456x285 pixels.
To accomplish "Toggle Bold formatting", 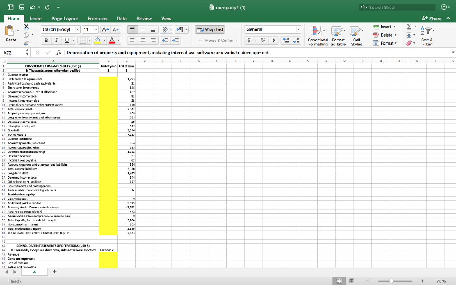I will 46,40.
